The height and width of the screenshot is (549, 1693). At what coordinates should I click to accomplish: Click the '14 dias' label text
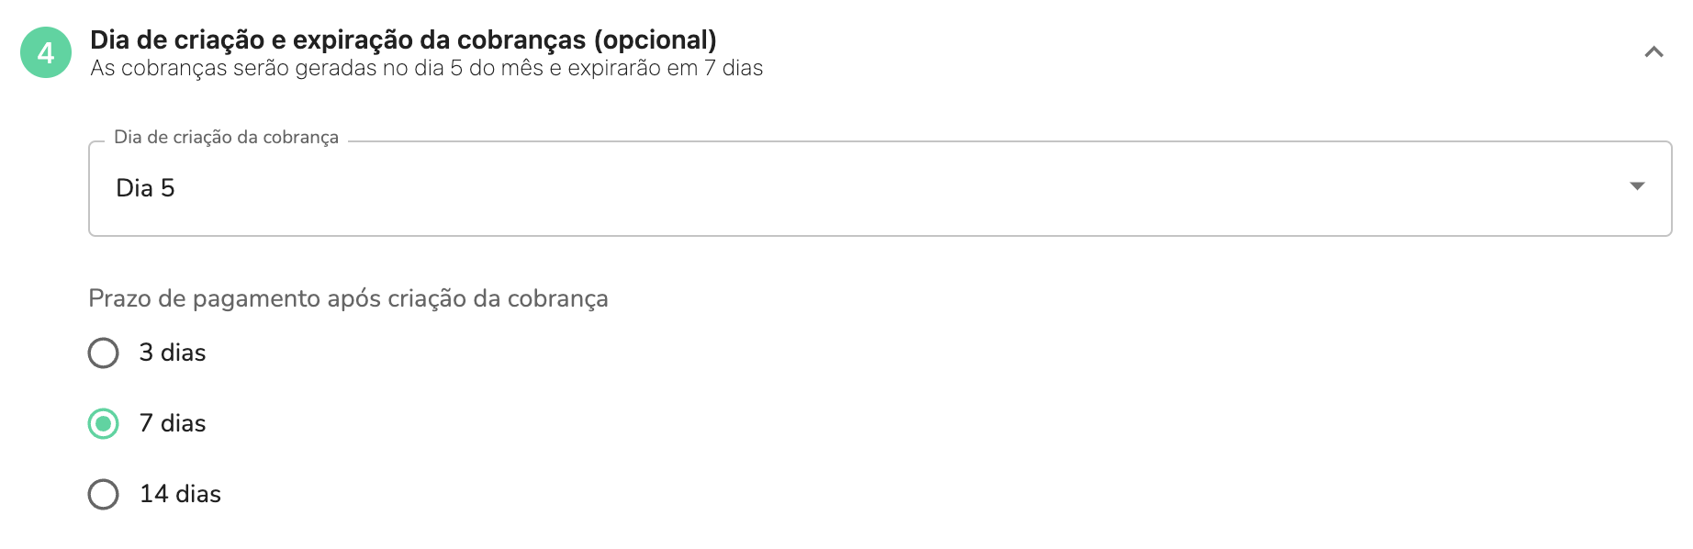178,494
